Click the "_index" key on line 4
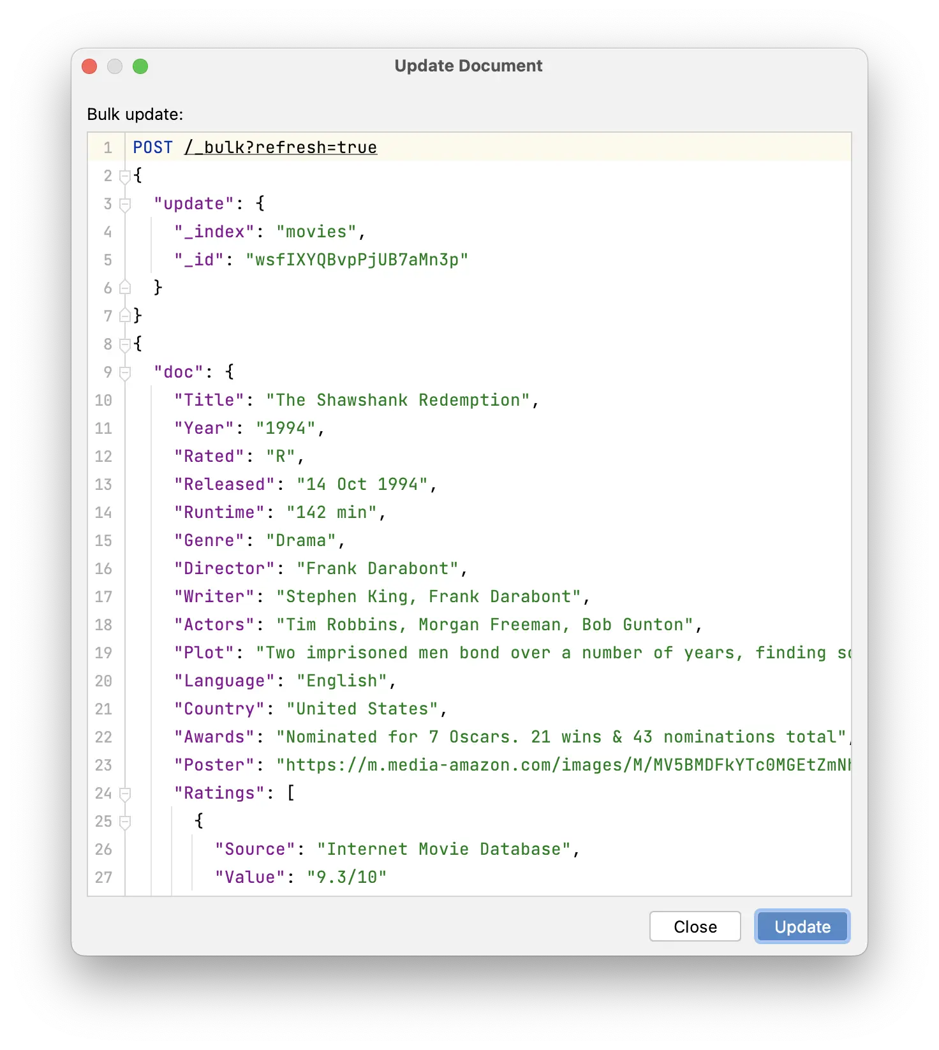 click(x=214, y=232)
